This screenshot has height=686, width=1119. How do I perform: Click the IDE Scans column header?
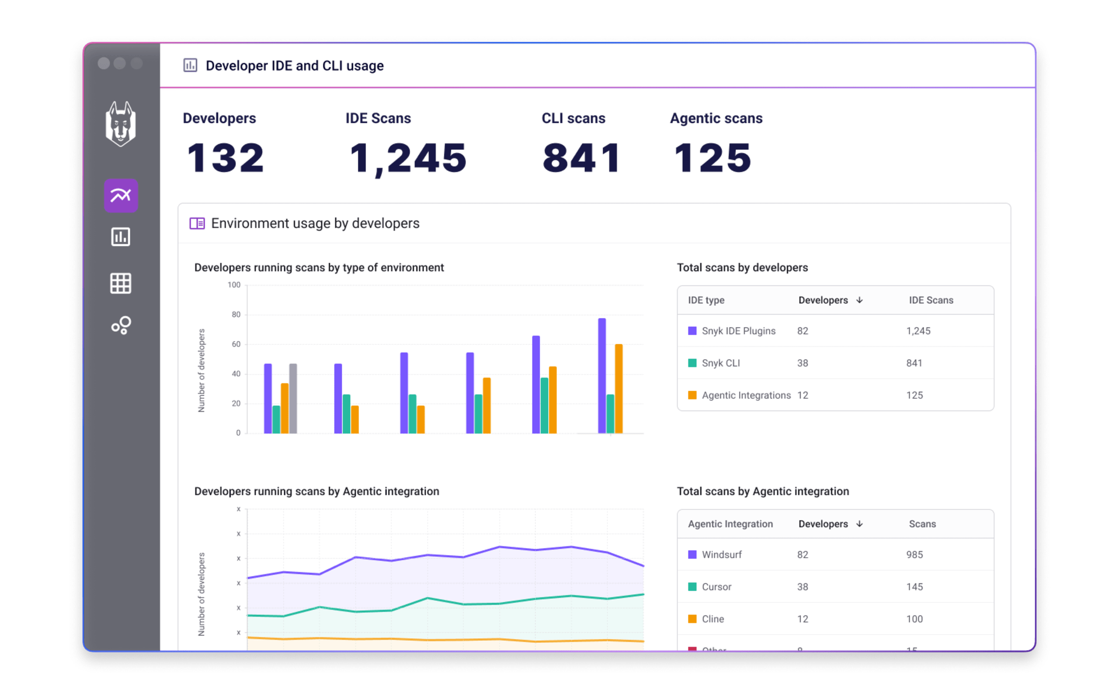click(931, 300)
